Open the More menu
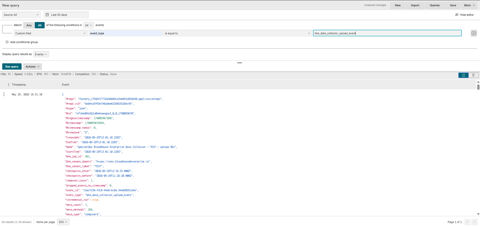The image size is (480, 227). coord(469,5)
